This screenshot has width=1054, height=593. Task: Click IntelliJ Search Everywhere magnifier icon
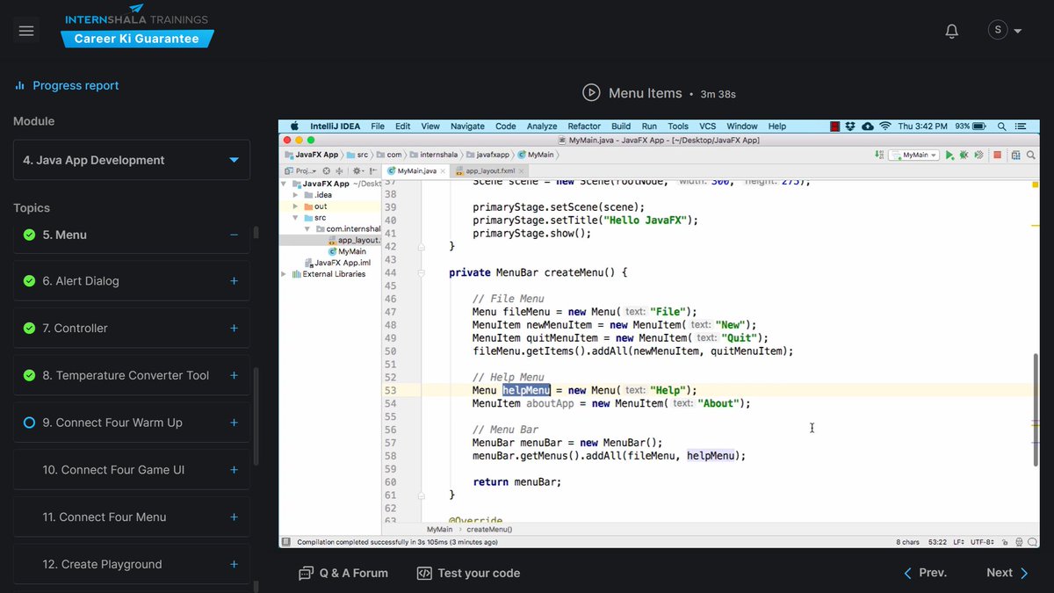click(1030, 155)
